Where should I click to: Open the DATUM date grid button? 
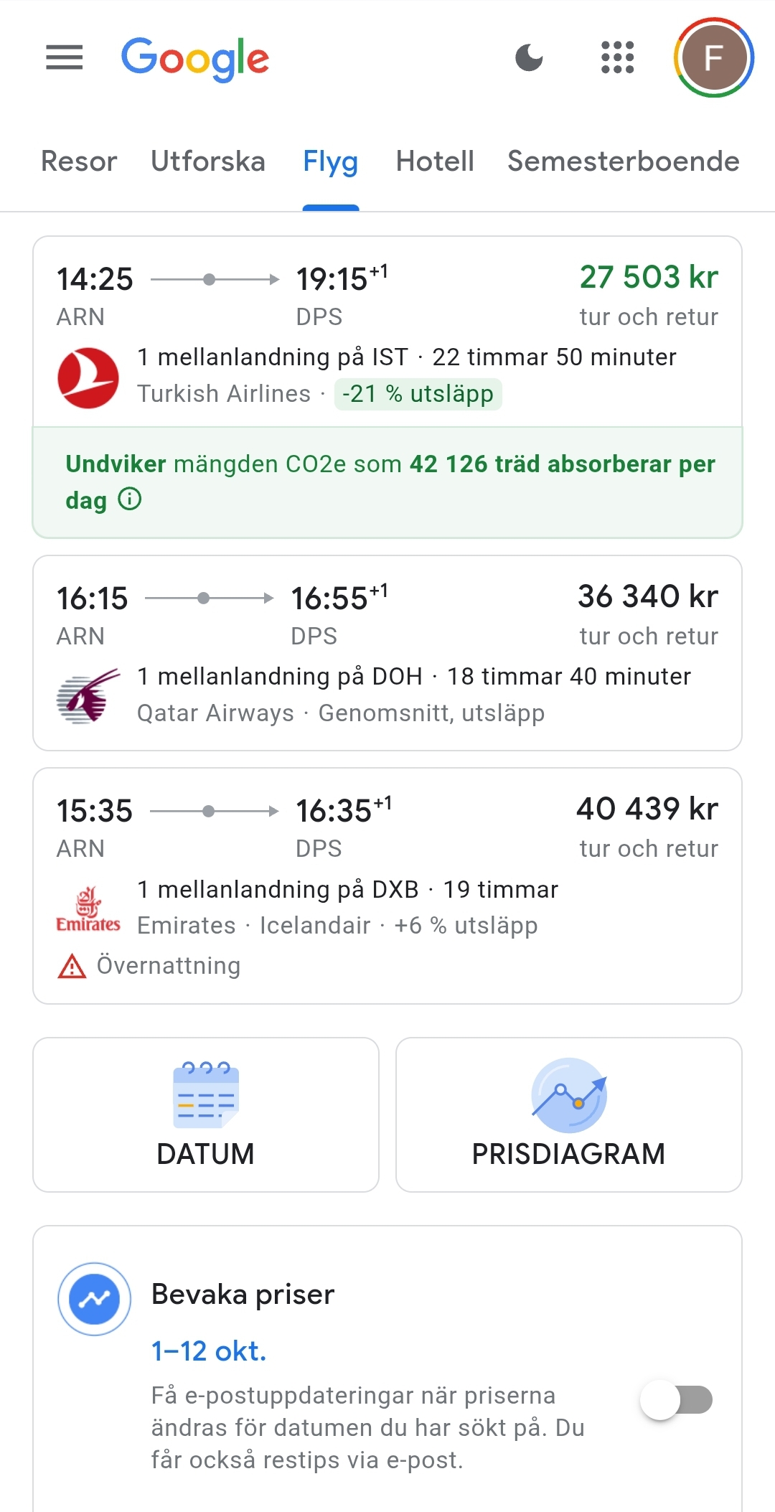[206, 1114]
